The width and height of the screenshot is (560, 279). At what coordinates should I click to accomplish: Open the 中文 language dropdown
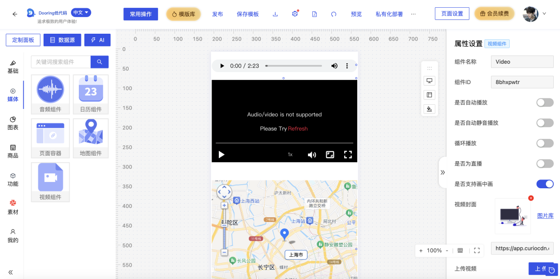81,12
